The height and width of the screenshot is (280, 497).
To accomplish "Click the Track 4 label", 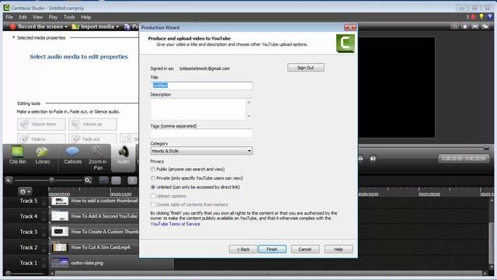I will (29, 216).
